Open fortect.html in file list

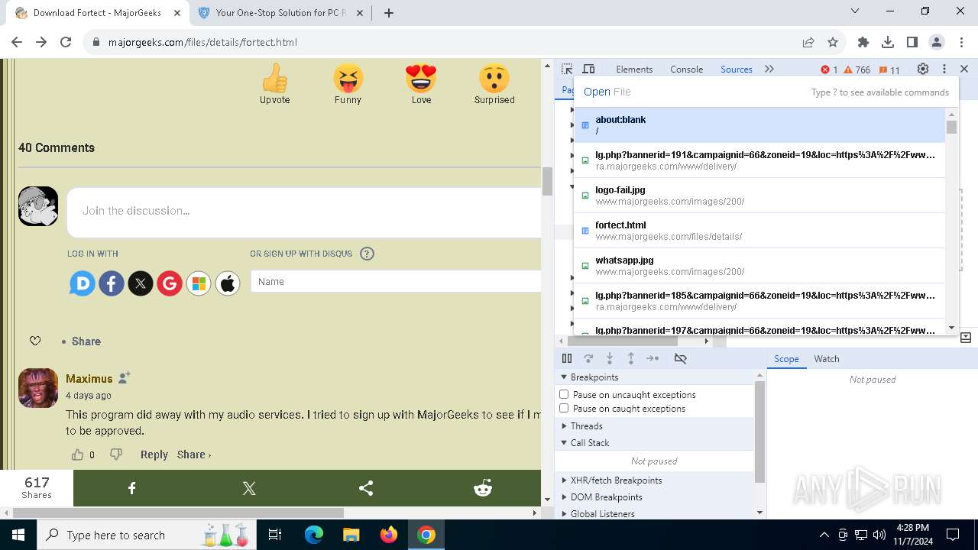point(759,230)
